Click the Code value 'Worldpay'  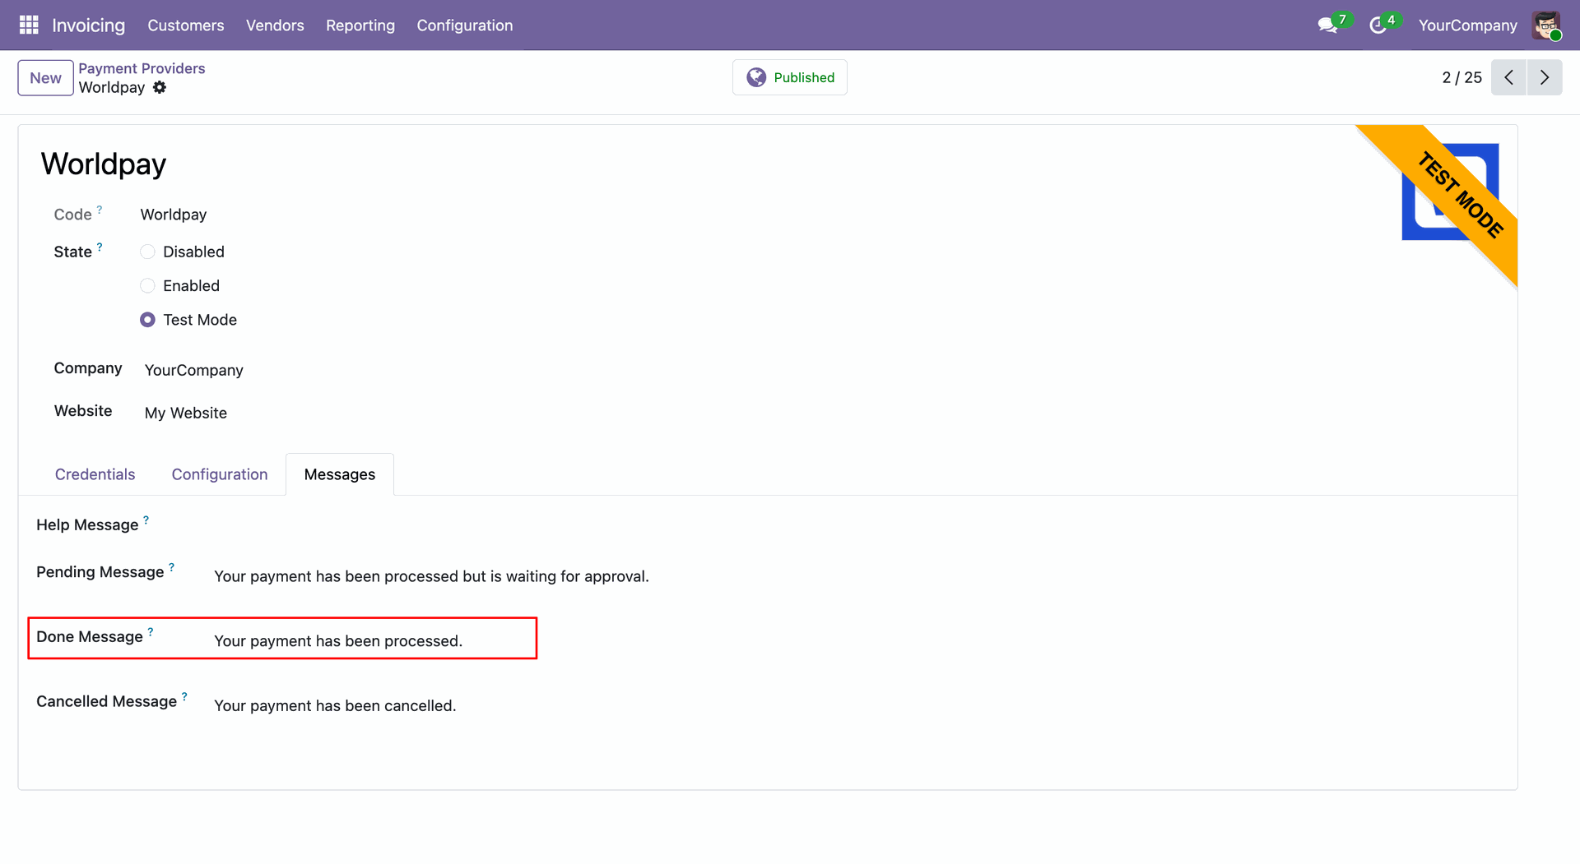(174, 215)
